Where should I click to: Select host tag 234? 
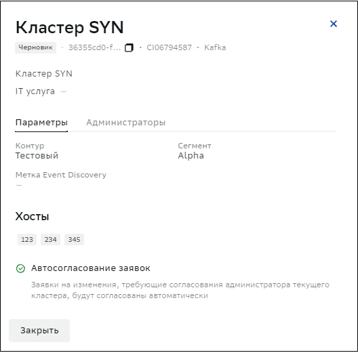click(50, 239)
